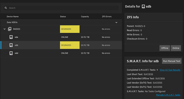The height and width of the screenshot is (99, 184).
Task: Click the sdd ONLINE status
Action: tap(65, 53)
